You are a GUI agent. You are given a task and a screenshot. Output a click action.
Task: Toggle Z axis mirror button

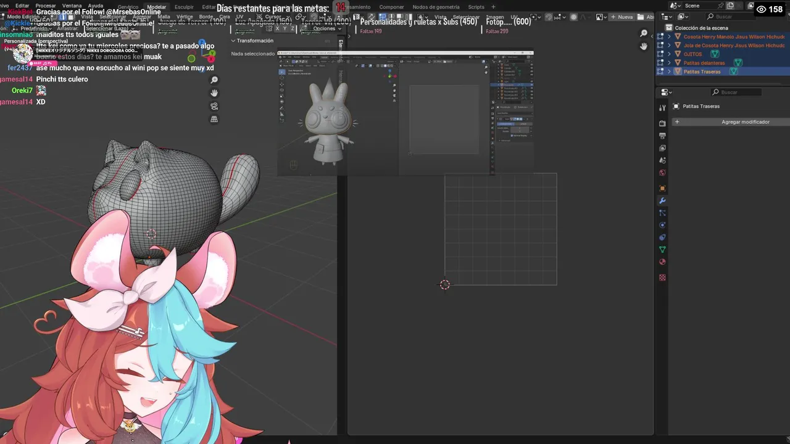point(293,28)
